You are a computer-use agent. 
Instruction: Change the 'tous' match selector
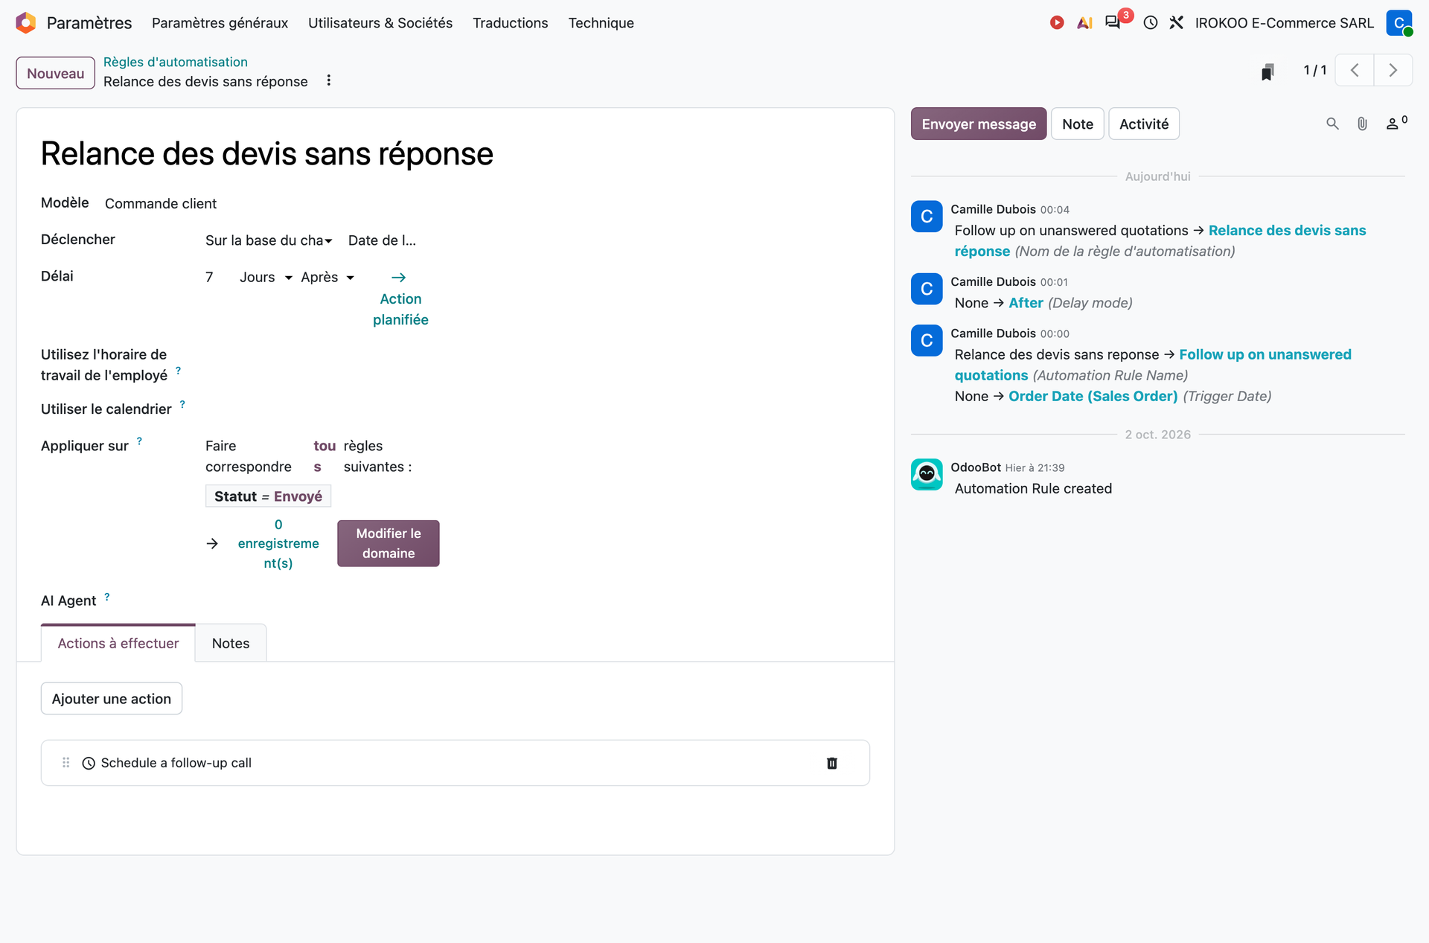[324, 456]
